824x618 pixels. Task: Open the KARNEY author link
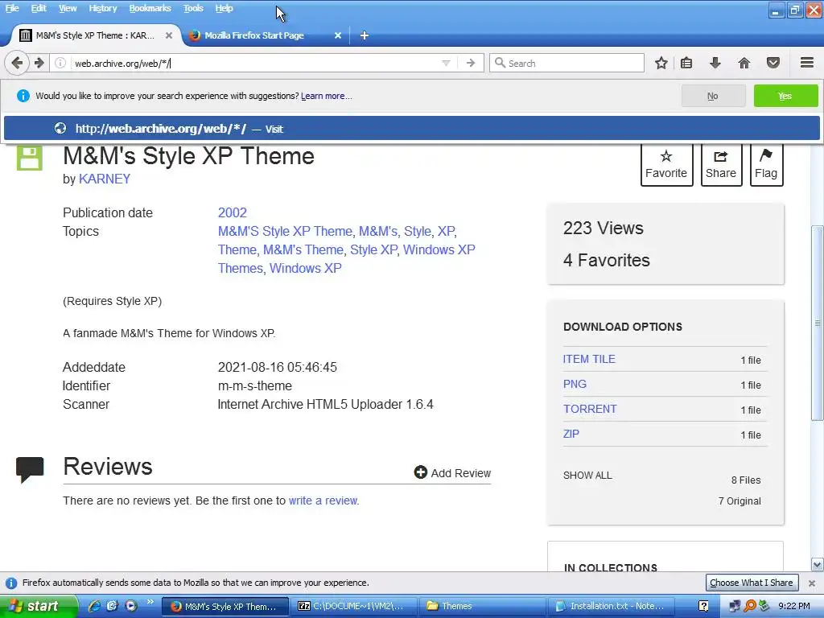pos(105,179)
